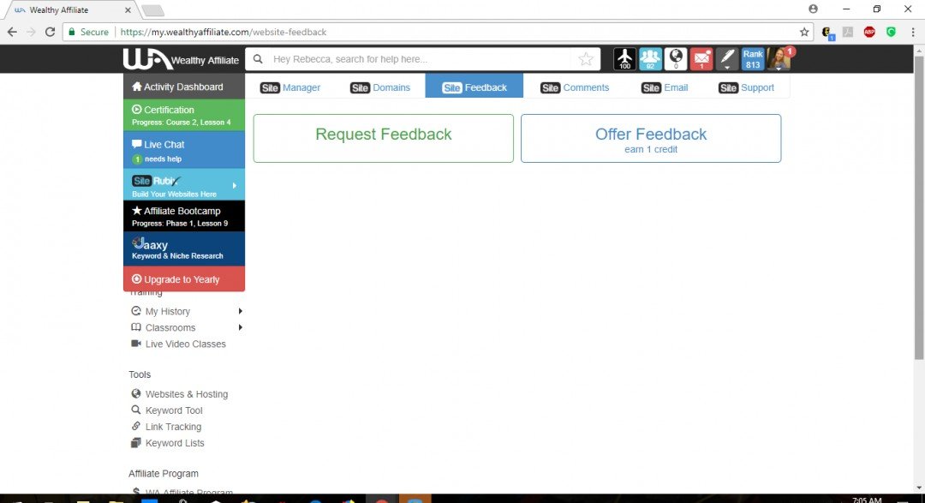Reload the page with refresh icon
The image size is (925, 503).
pyautogui.click(x=51, y=32)
